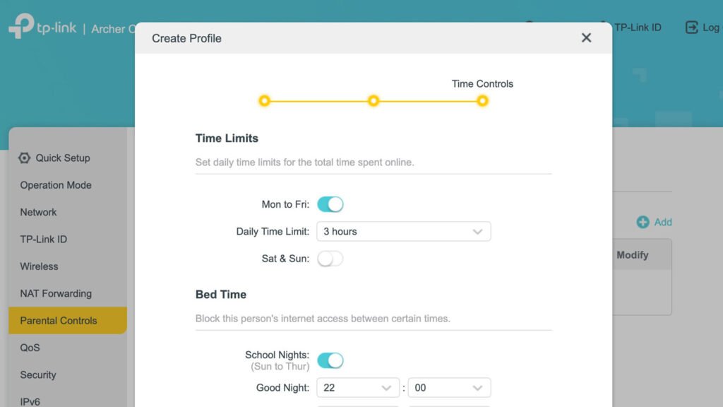Enable the Sat & Sun time limit
The width and height of the screenshot is (723, 407).
click(x=329, y=259)
